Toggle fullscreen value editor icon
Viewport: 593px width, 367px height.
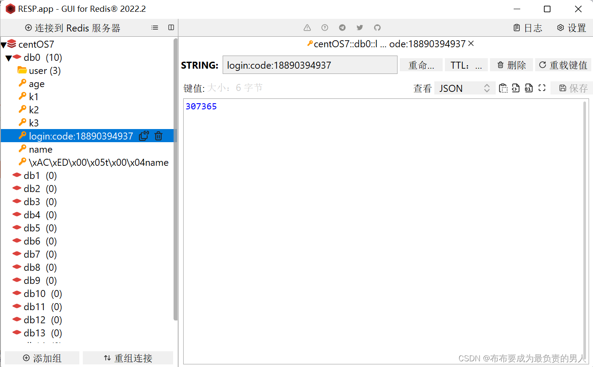pyautogui.click(x=542, y=88)
